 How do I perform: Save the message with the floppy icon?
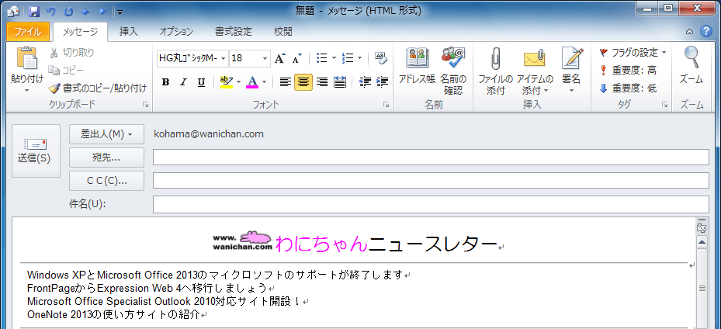pyautogui.click(x=33, y=12)
